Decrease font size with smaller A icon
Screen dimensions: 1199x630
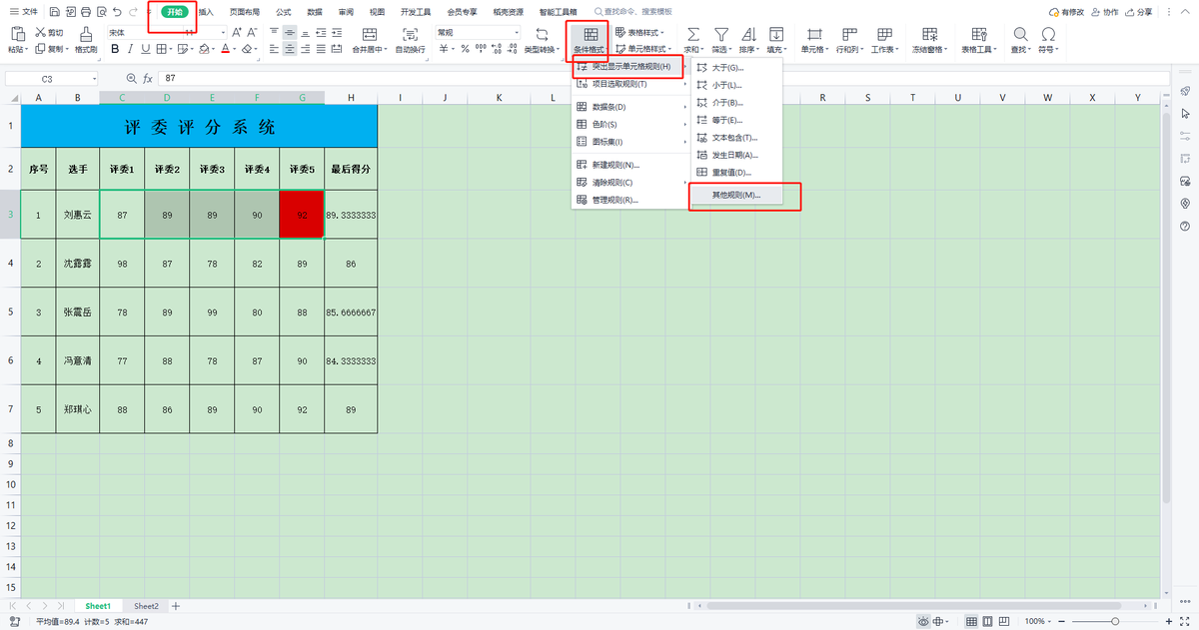252,32
